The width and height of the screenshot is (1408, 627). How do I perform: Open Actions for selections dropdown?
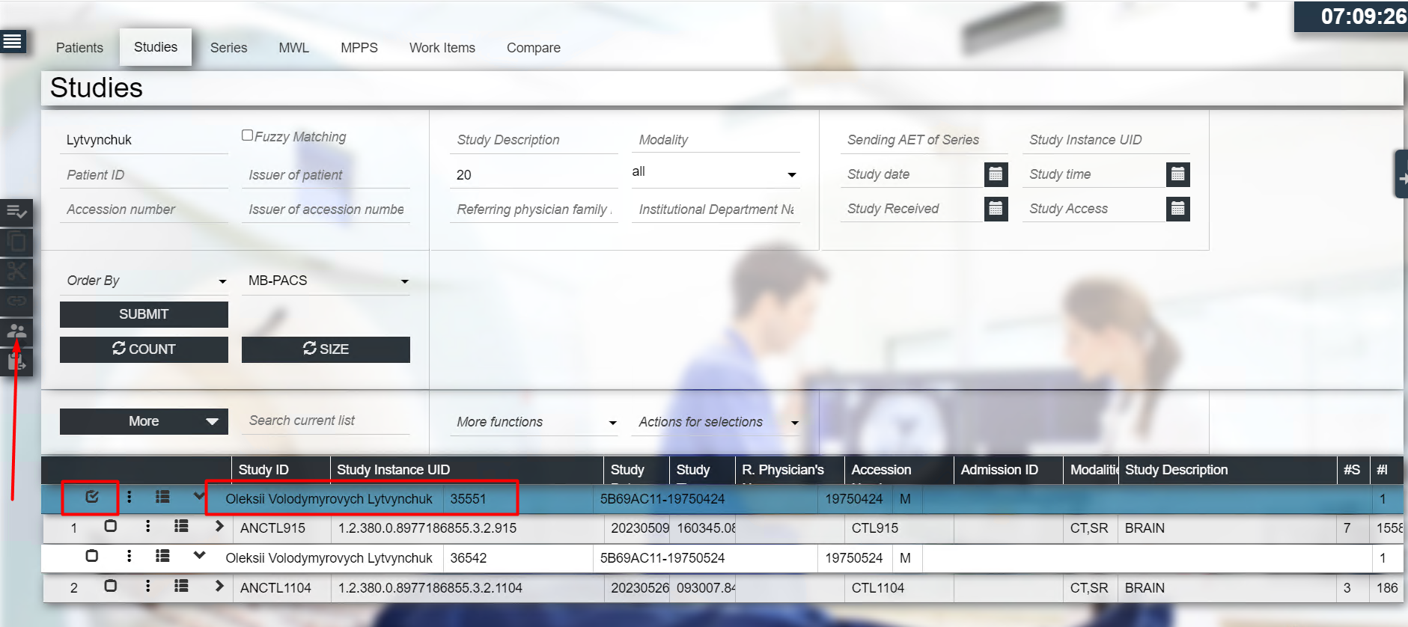pos(717,422)
